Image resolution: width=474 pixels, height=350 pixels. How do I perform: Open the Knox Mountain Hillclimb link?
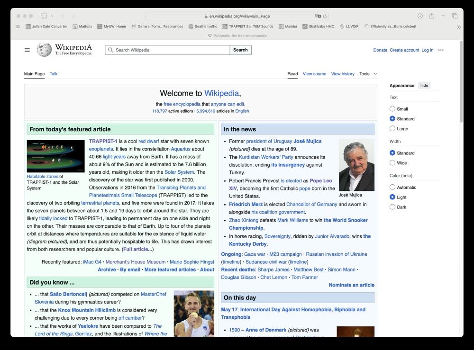pos(87,310)
